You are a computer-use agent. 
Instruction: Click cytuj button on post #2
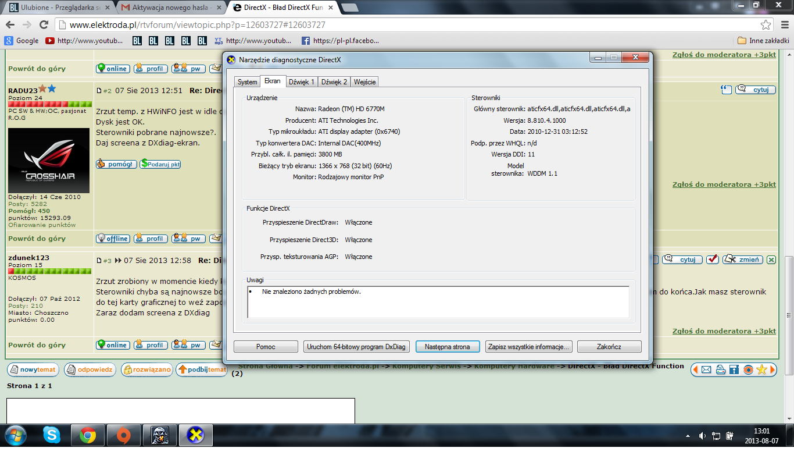[756, 90]
